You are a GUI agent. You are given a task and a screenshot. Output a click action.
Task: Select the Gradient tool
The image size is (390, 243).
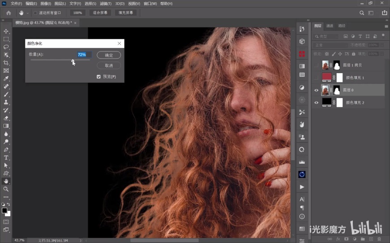tap(6, 126)
